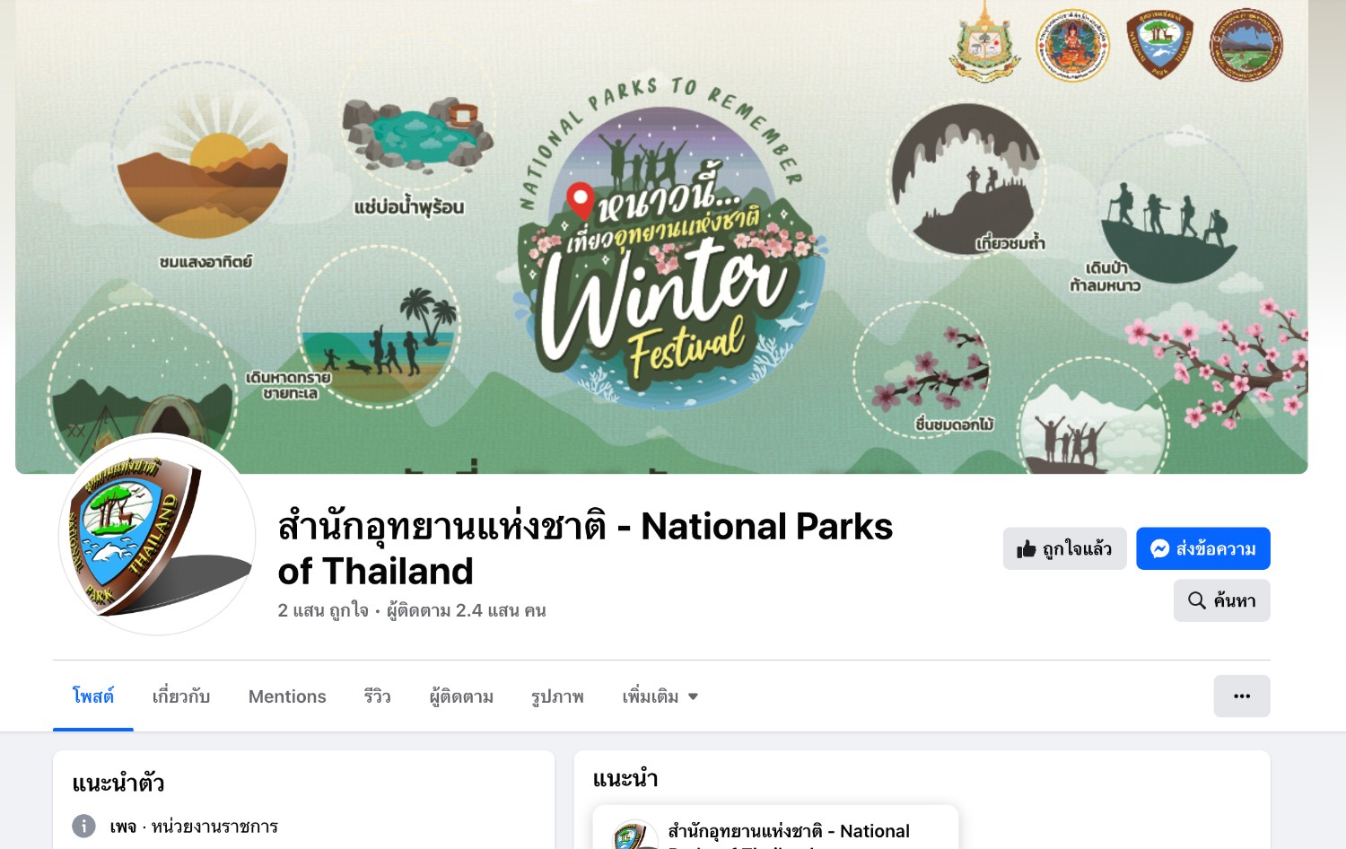Click the thumbs-up ถูกใจแล้ว button
1346x849 pixels.
pos(1064,548)
